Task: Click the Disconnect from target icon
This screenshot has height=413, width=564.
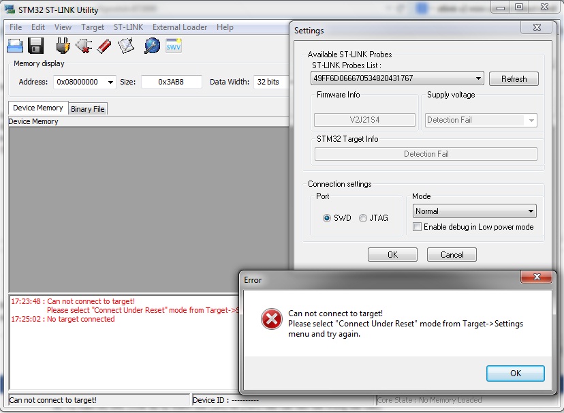Action: coord(84,46)
